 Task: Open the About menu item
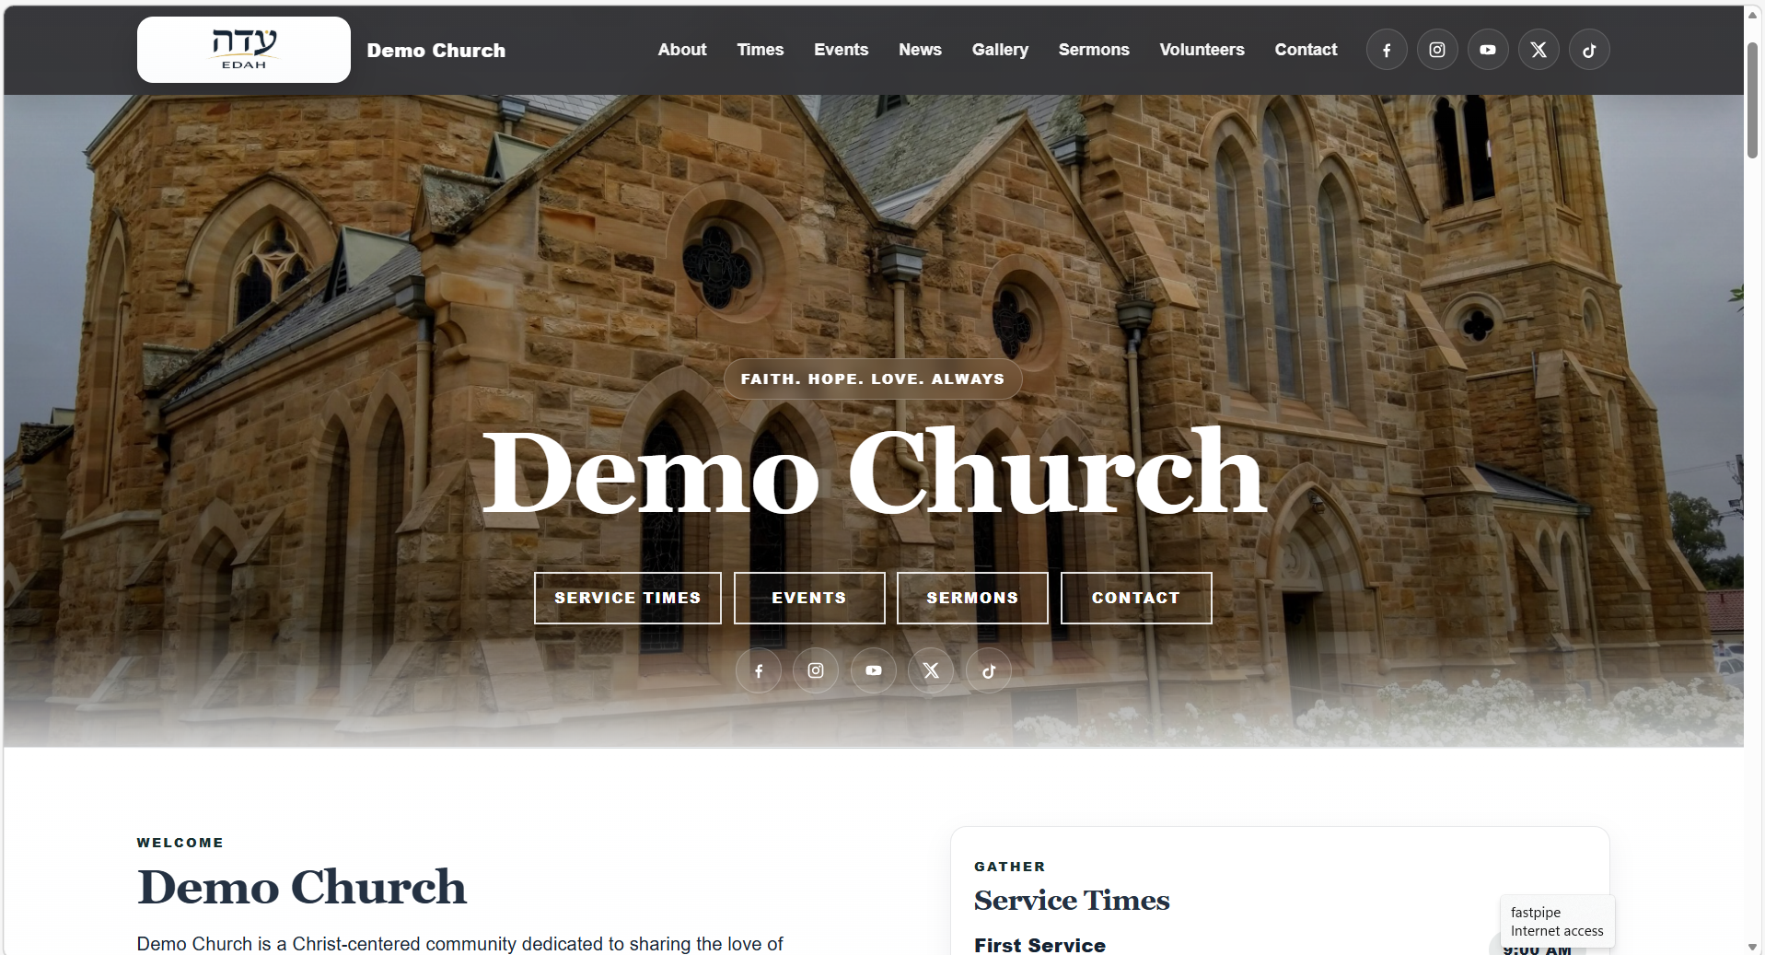[681, 50]
